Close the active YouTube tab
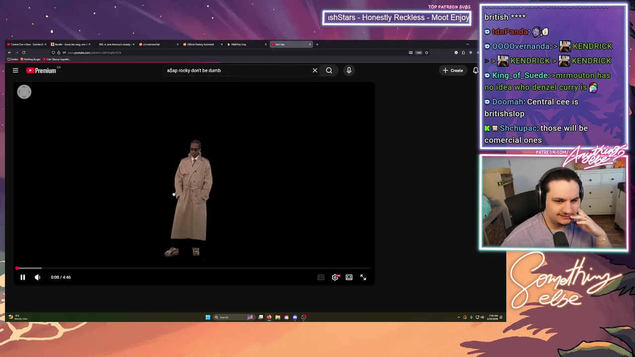635x357 pixels. coord(310,44)
